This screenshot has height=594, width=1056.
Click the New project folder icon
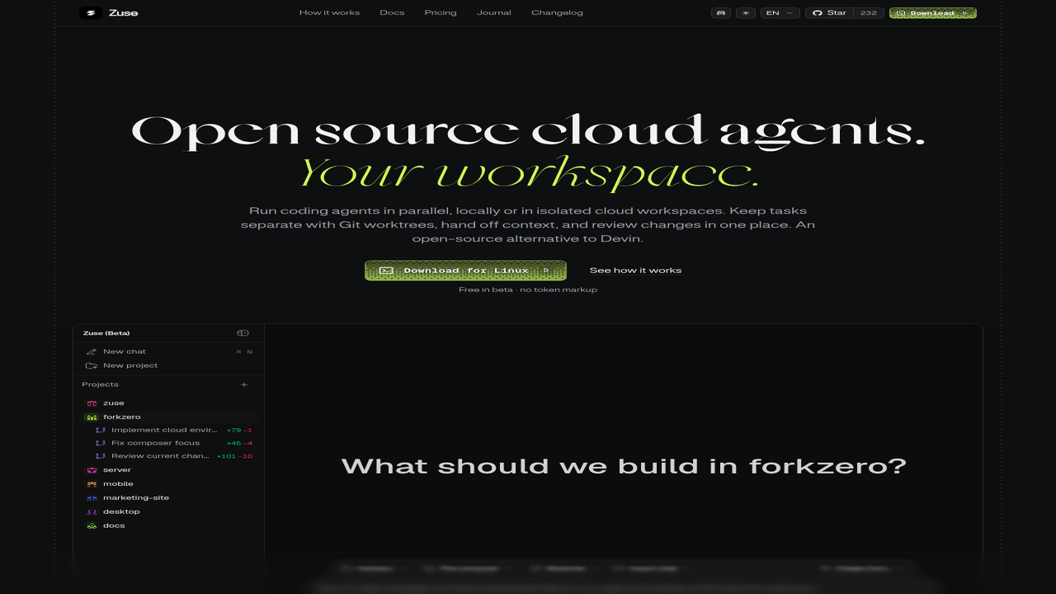click(x=92, y=365)
